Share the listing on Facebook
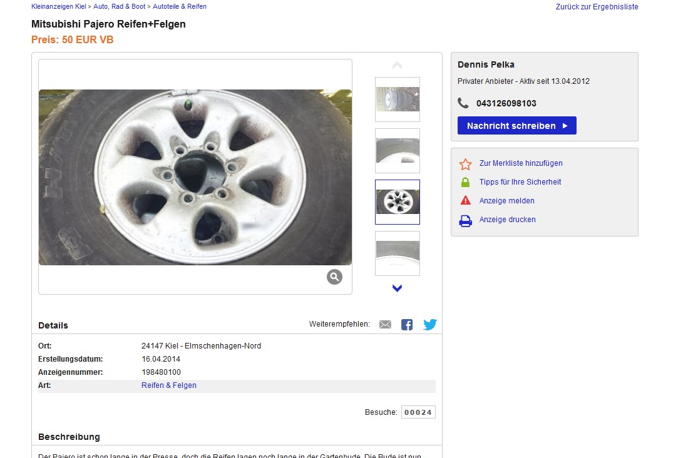 coord(407,324)
